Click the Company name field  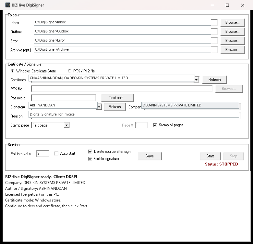coord(190,105)
